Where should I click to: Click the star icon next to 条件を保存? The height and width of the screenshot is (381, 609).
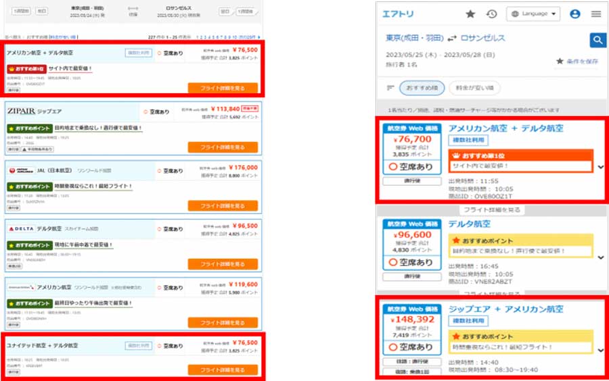click(x=560, y=61)
